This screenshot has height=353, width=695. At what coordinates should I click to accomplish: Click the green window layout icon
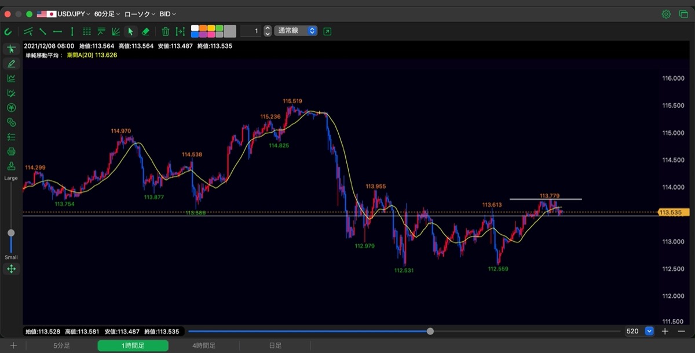click(683, 14)
